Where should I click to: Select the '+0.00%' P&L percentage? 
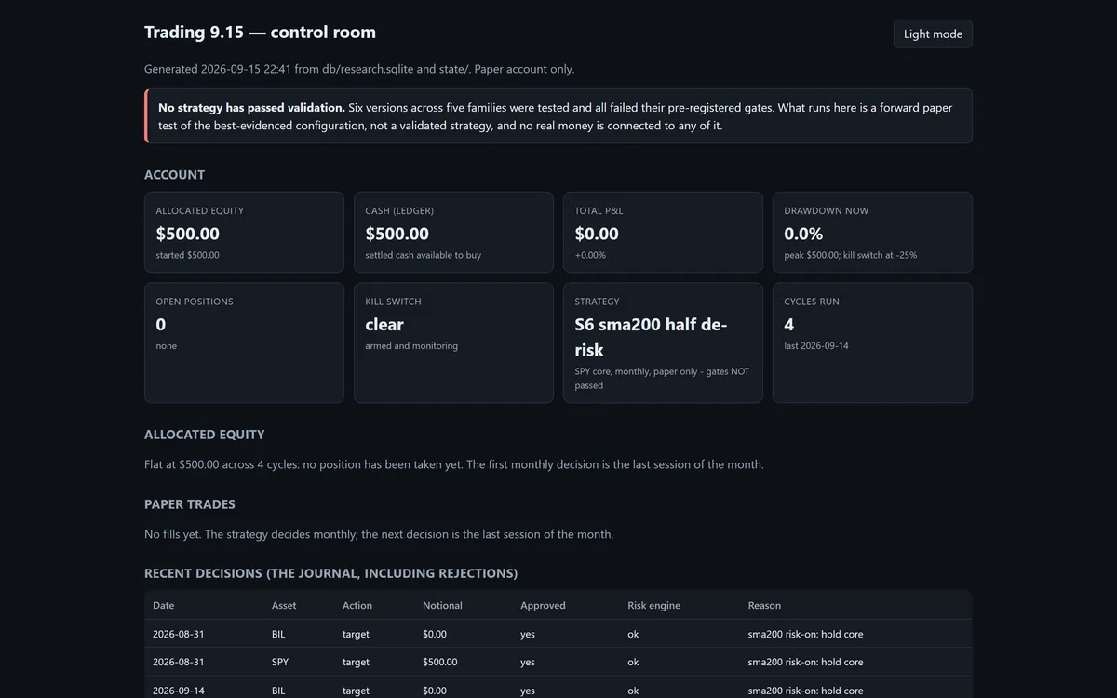coord(590,255)
